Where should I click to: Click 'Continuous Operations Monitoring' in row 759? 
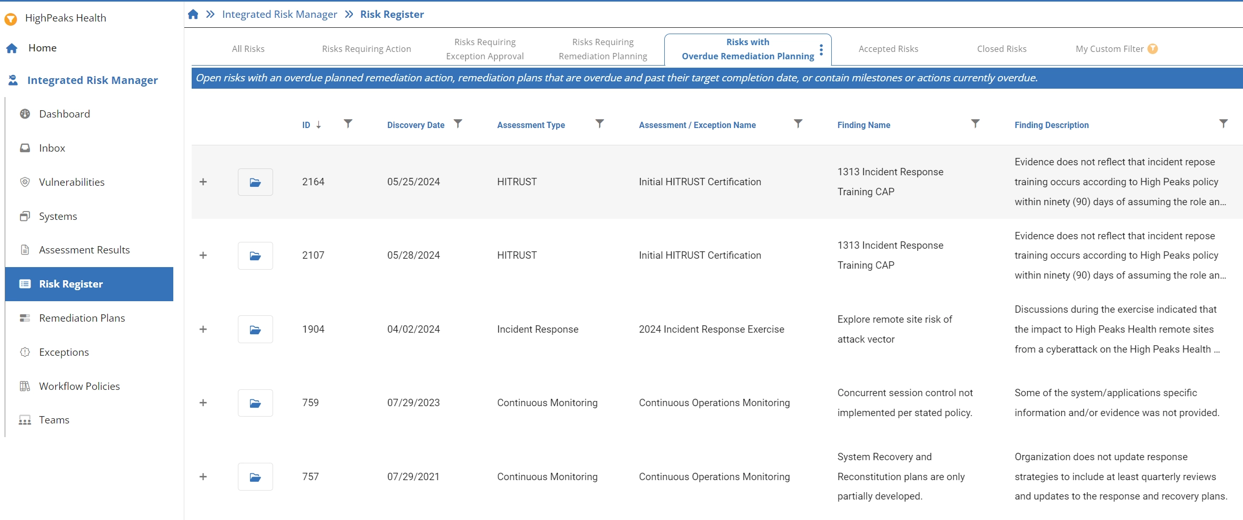click(714, 403)
